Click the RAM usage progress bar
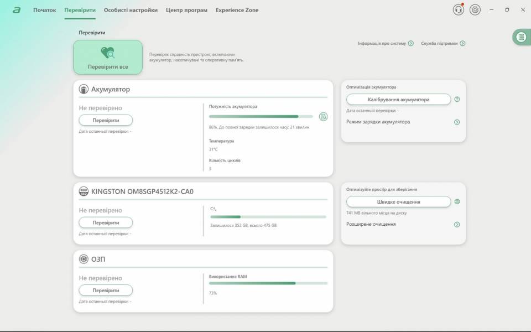The width and height of the screenshot is (531, 332). point(268,283)
